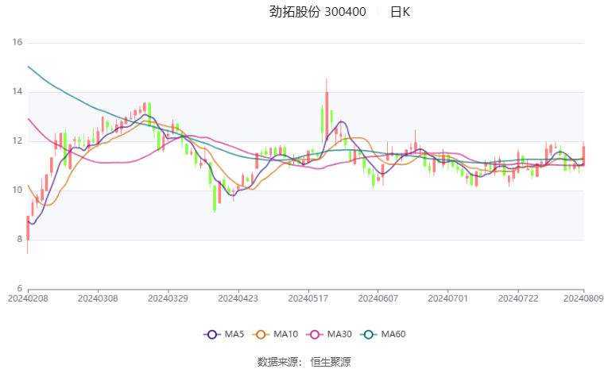
Task: Click the 10 price axis label
Action: [x=16, y=190]
